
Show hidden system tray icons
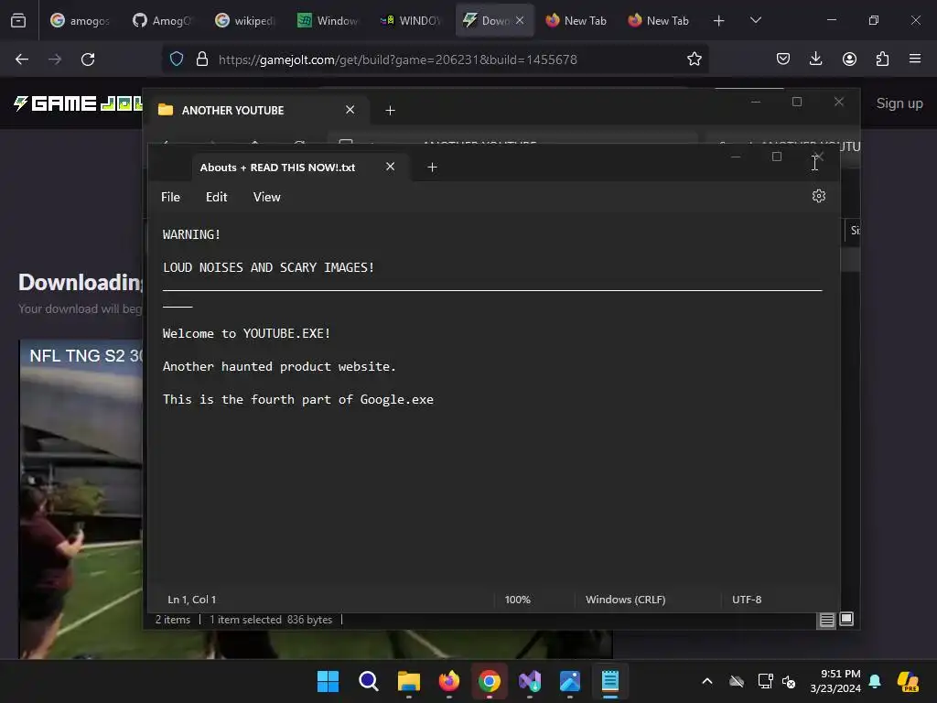tap(707, 681)
